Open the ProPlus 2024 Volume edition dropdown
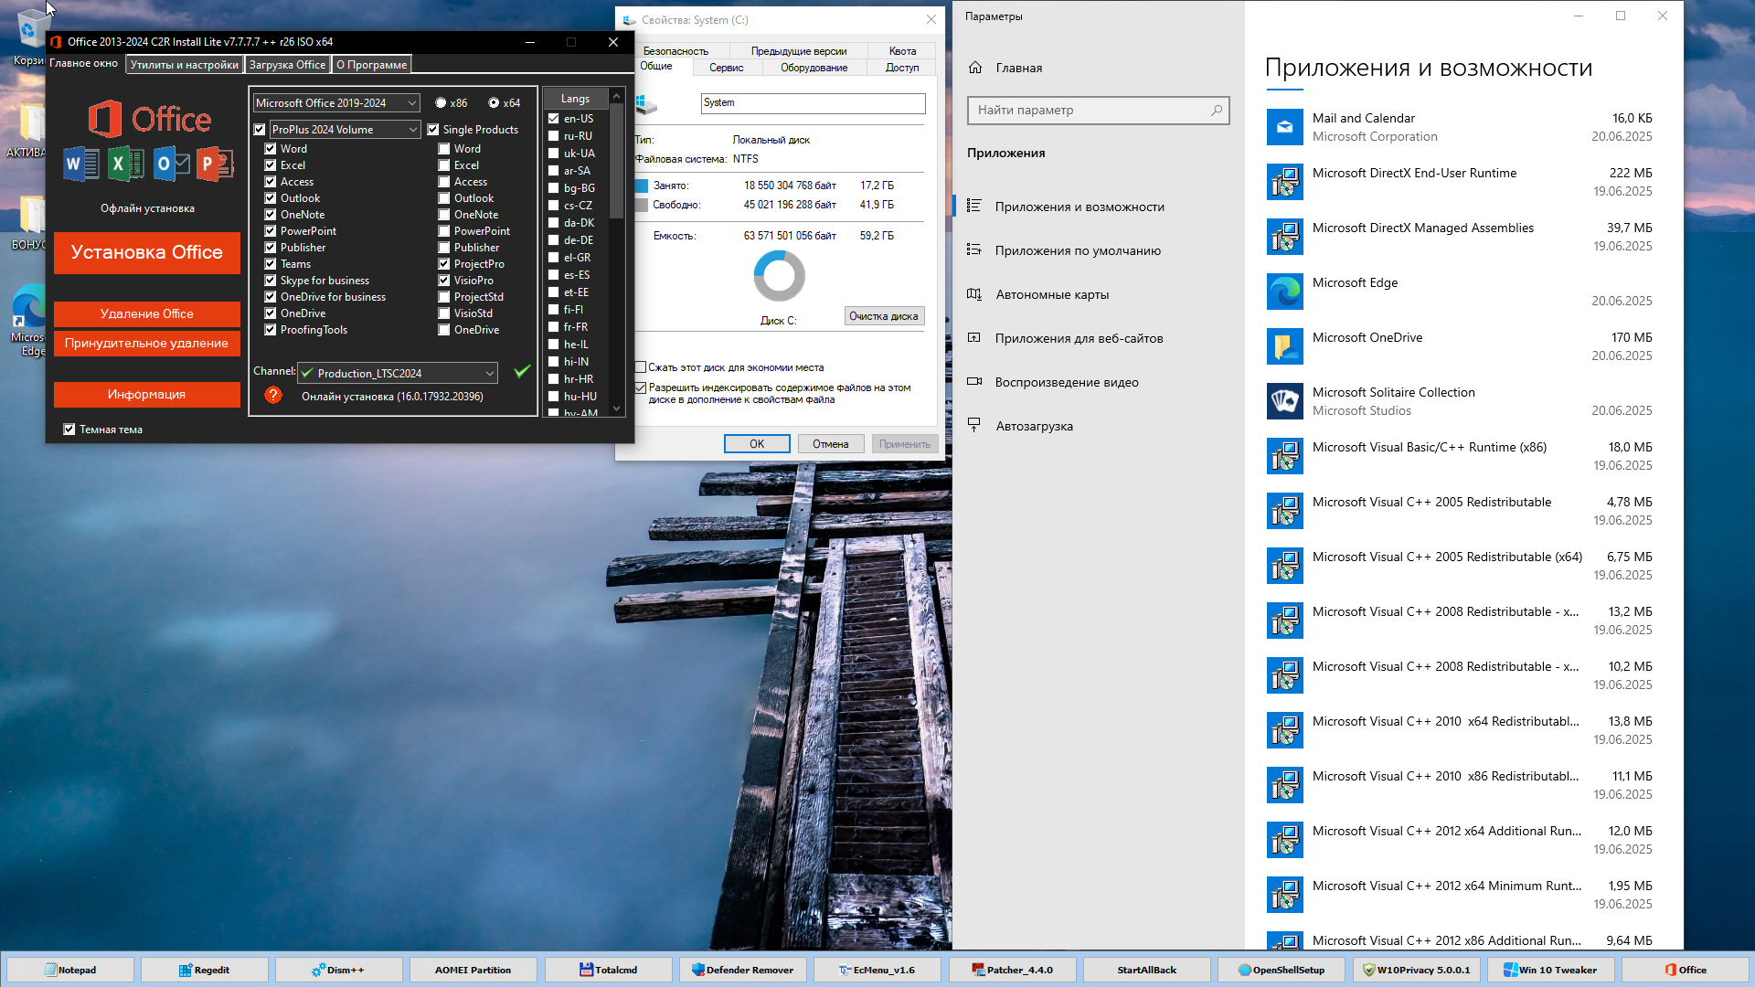Image resolution: width=1755 pixels, height=987 pixels. [345, 130]
